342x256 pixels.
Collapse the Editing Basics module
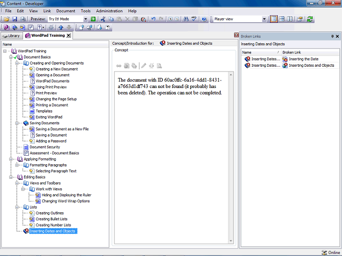(11, 177)
